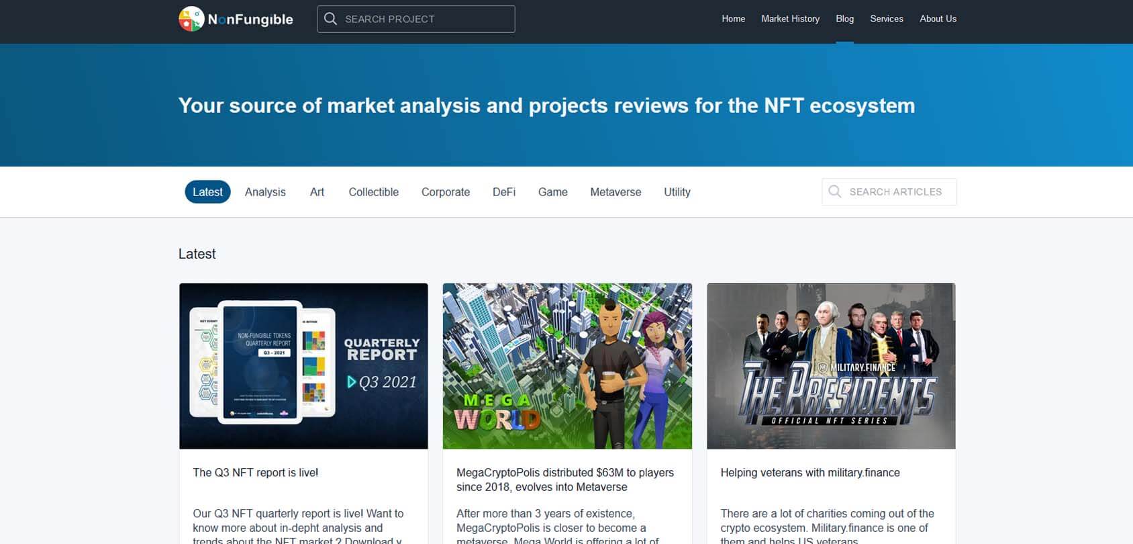Image resolution: width=1133 pixels, height=544 pixels.
Task: Select the Analysis category tab
Action: coord(265,192)
